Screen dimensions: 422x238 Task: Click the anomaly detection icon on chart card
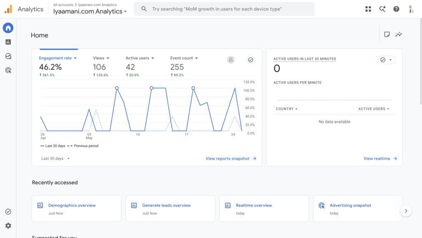231,60
